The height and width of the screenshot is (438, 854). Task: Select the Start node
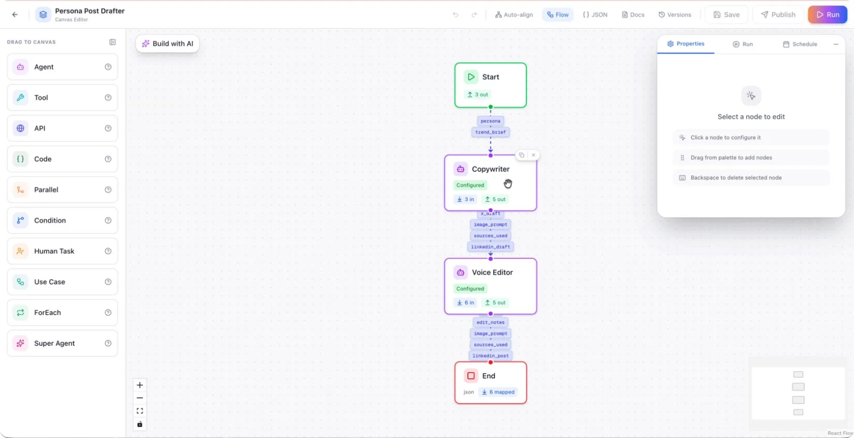[491, 85]
